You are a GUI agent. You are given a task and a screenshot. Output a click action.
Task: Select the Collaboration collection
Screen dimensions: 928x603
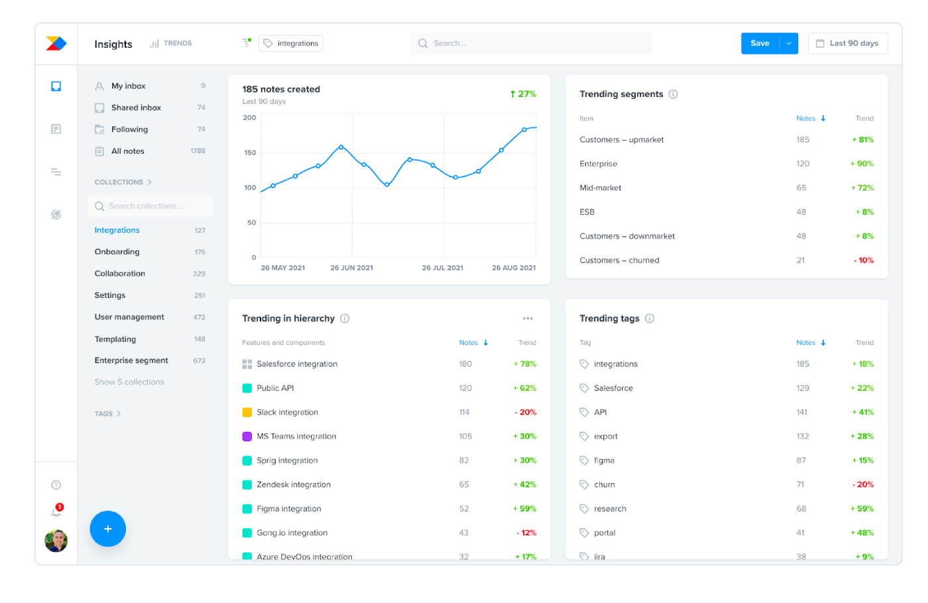(x=150, y=273)
